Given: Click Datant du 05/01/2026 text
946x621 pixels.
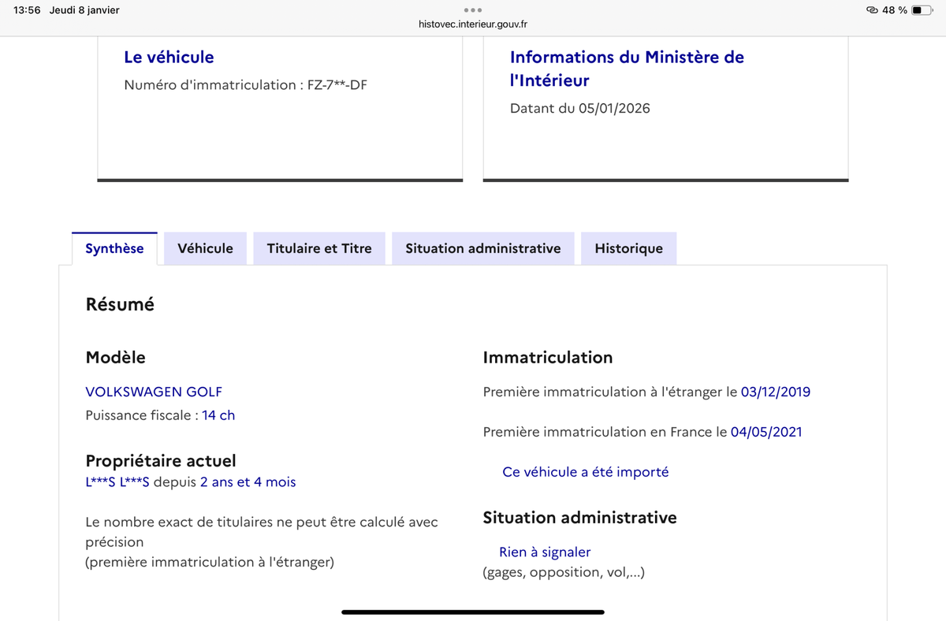Looking at the screenshot, I should 580,108.
